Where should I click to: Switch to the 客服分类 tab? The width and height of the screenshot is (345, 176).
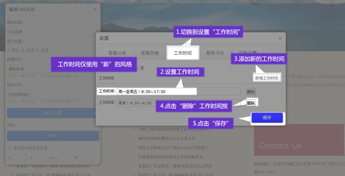click(117, 53)
